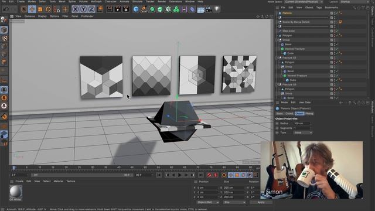This screenshot has height=211, width=375.
Task: Toggle the Z axis lock
Action: (91, 9)
